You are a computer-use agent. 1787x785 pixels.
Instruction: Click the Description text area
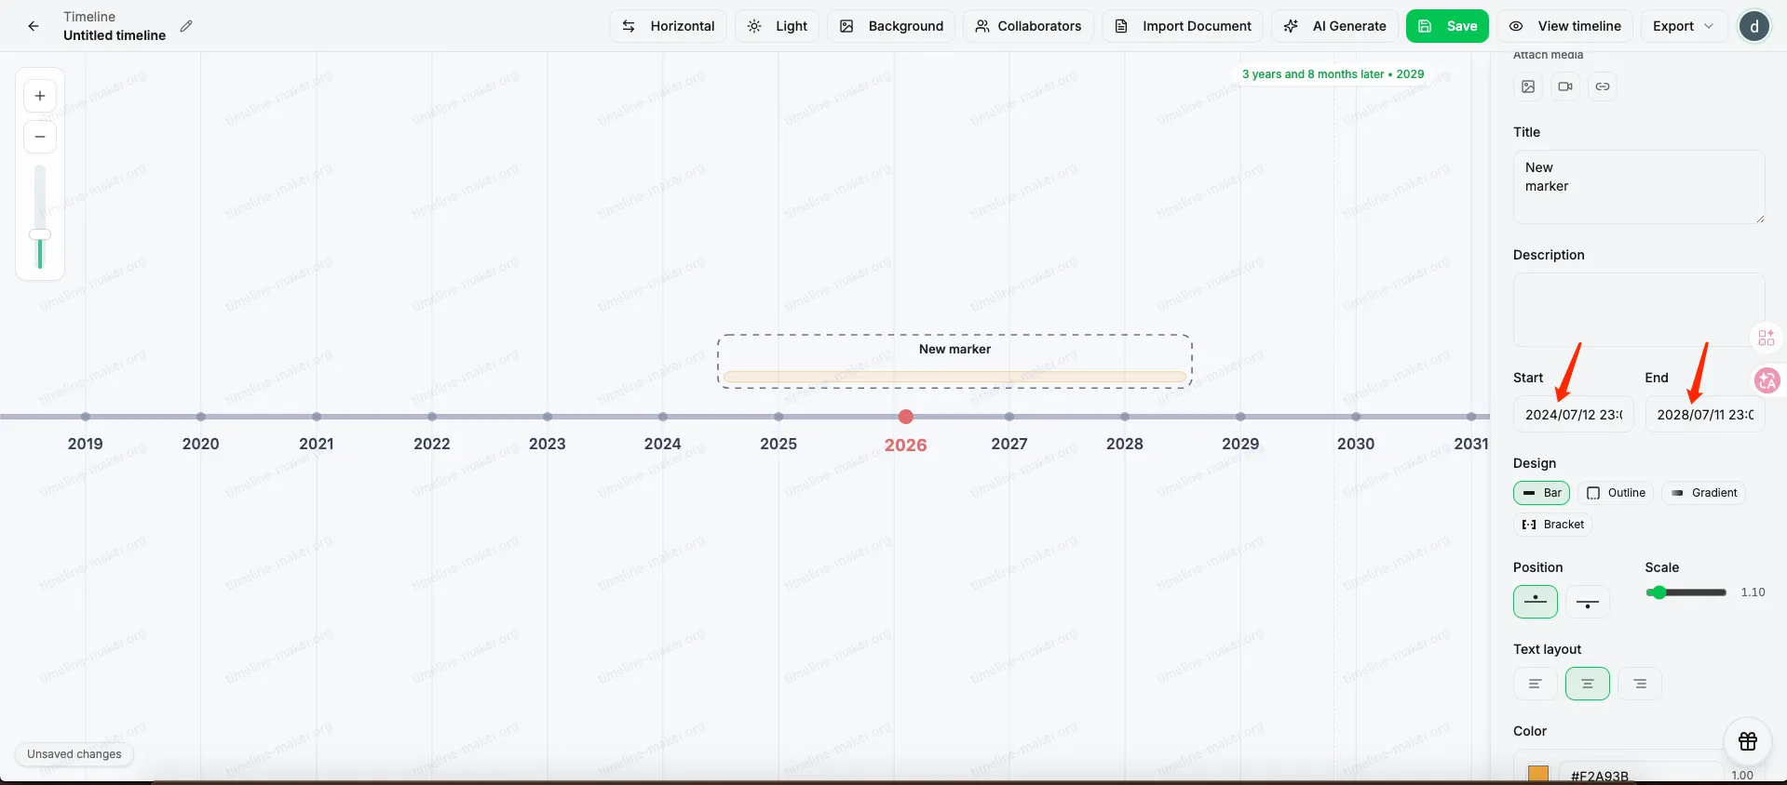1639,310
